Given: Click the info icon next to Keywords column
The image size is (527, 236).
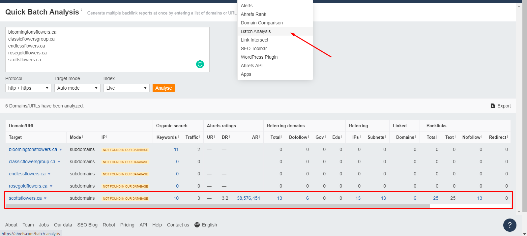Looking at the screenshot, I should (178, 136).
